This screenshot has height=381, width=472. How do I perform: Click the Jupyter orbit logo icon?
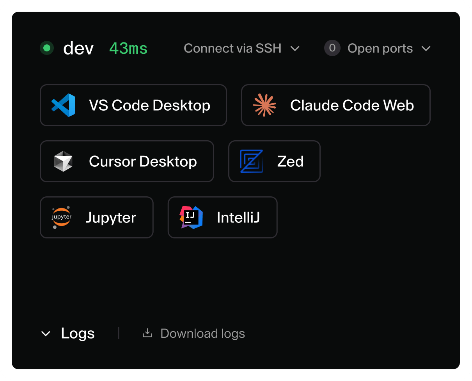click(61, 217)
